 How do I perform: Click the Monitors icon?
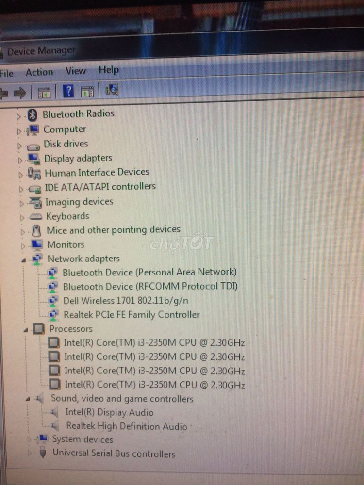pyautogui.click(x=37, y=244)
